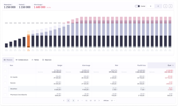
Task: Open the Dépenses tab
Action: click(47, 60)
